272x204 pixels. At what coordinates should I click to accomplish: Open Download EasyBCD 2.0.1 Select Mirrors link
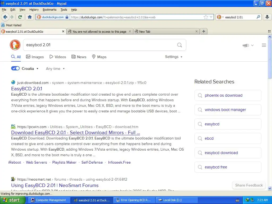click(x=75, y=133)
